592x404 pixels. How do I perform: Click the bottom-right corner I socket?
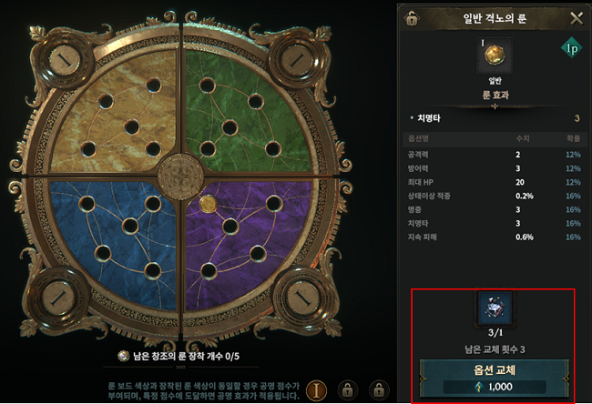point(303,297)
